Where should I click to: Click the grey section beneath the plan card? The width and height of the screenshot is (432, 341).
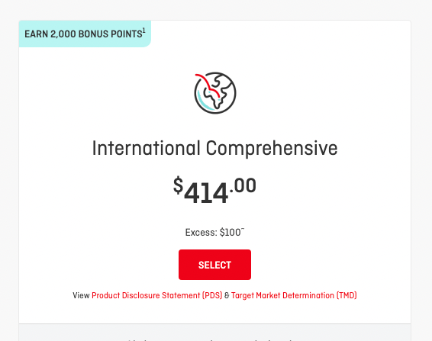pos(214,333)
